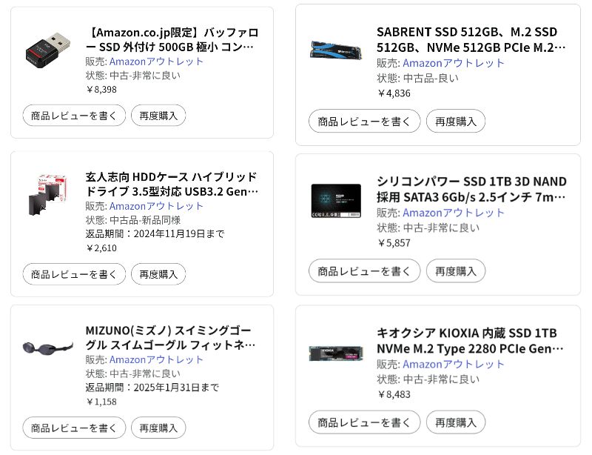Viewport: 592px width, 455px height.
Task: Write a review for the KIOXIA SSD
Action: pos(364,422)
